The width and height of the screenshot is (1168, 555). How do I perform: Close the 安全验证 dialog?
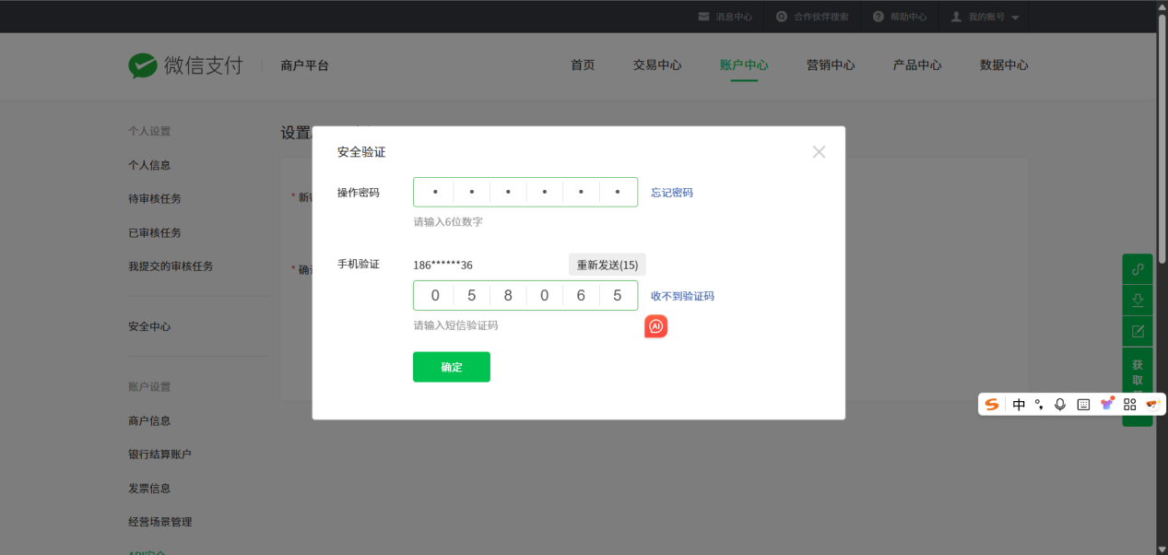pos(819,152)
